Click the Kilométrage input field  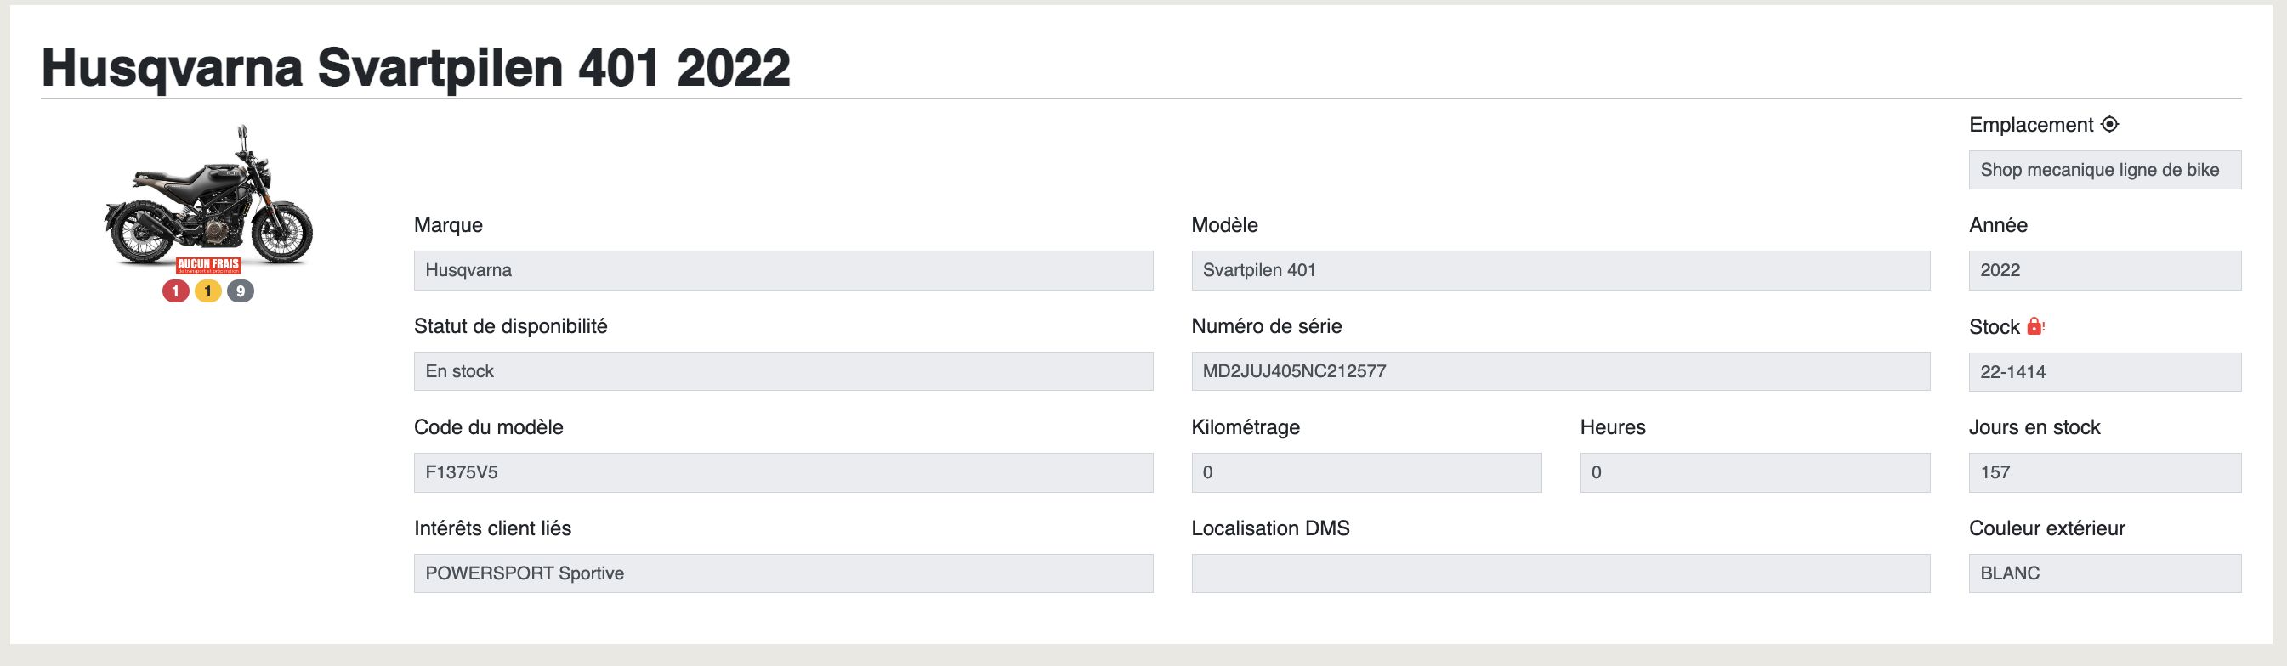[x=1366, y=472]
